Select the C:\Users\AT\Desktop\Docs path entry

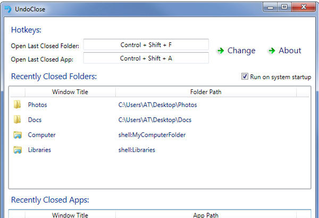154,120
